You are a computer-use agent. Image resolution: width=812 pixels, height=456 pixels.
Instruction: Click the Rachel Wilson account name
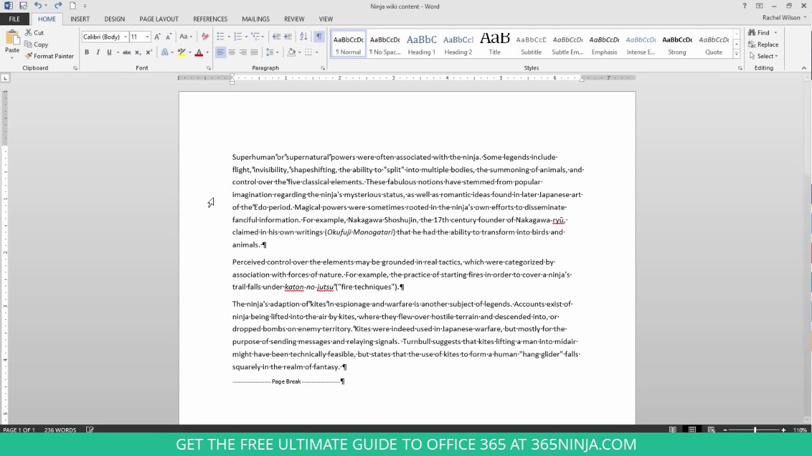781,18
